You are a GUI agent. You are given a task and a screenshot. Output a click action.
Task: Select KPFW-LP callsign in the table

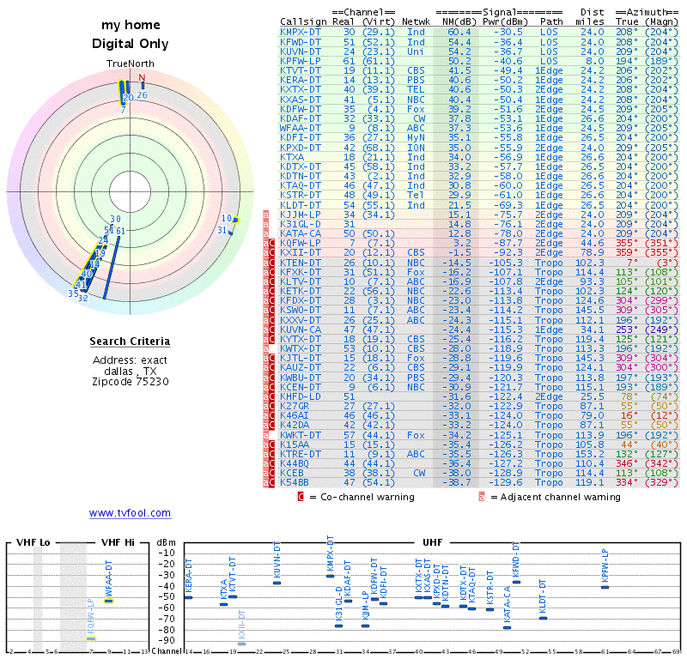[301, 61]
